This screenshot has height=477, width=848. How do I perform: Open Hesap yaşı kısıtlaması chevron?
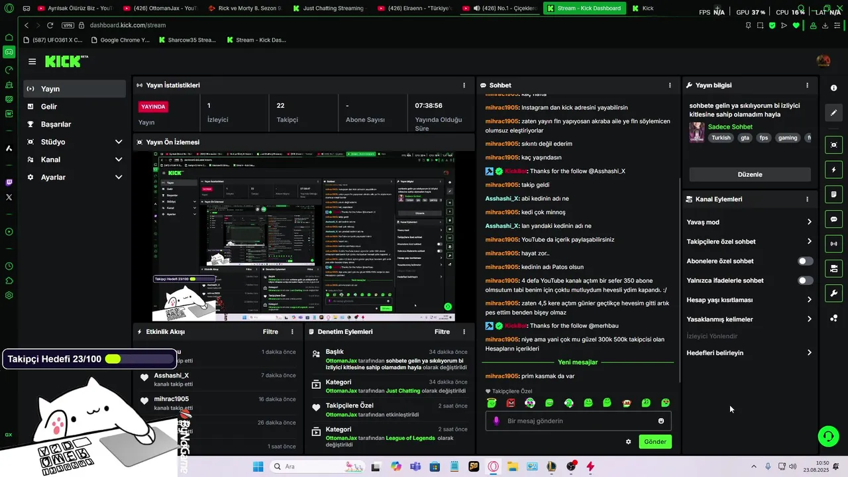point(809,299)
